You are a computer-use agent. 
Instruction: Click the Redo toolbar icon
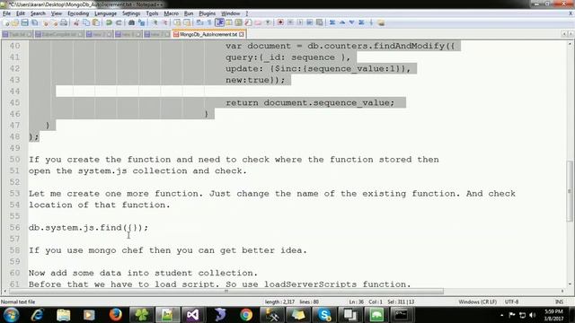(x=119, y=22)
